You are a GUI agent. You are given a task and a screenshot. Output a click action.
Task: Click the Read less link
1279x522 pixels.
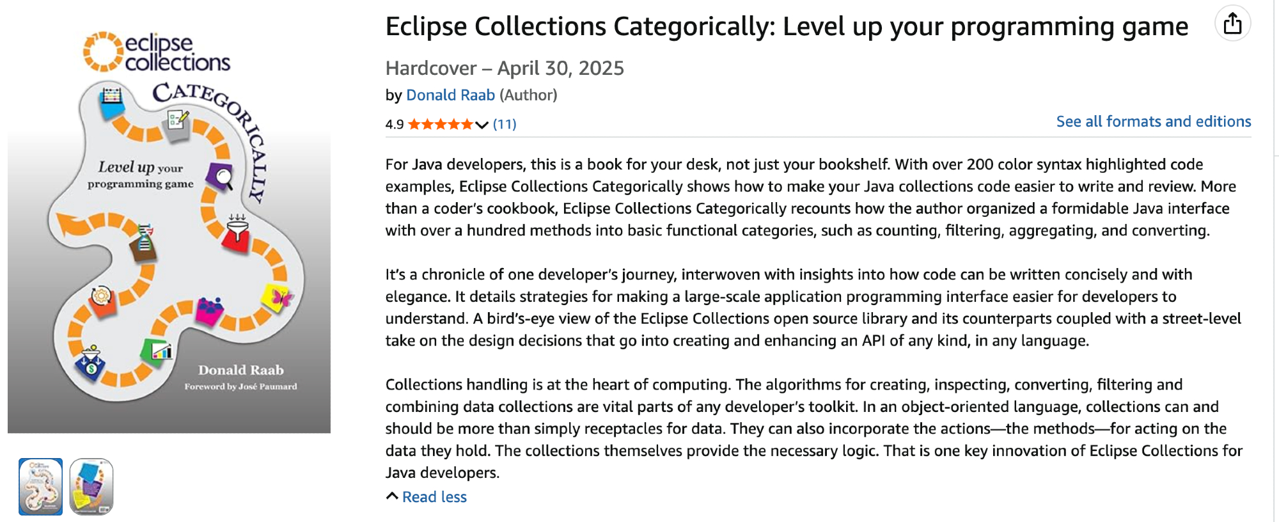click(434, 497)
